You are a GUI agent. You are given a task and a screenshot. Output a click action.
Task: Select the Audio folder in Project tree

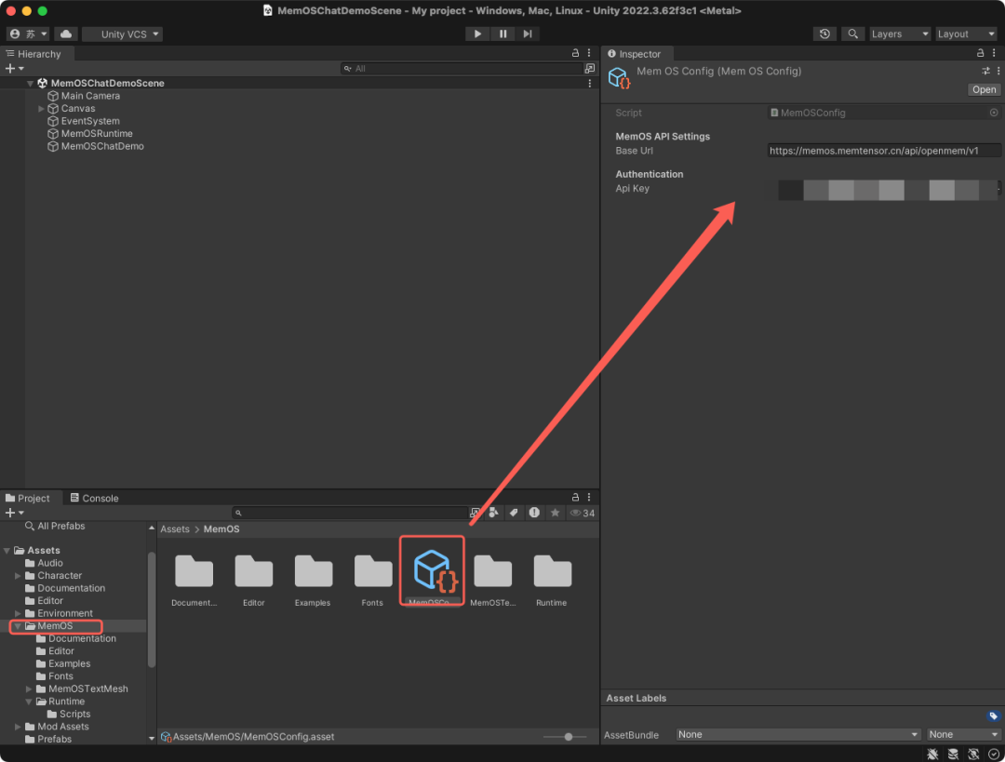click(x=45, y=563)
